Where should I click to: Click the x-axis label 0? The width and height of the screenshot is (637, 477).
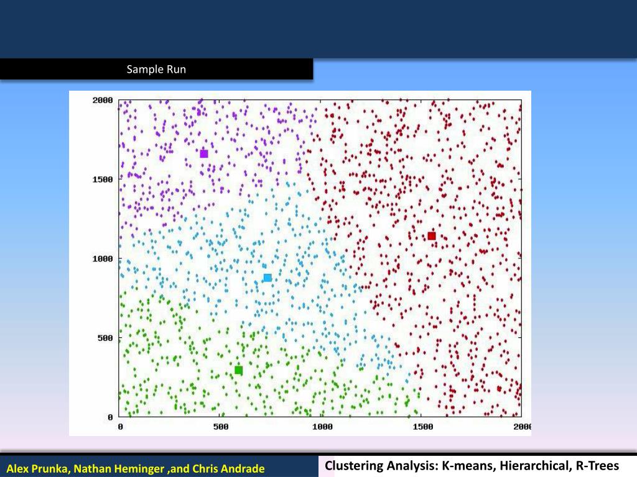[x=120, y=427]
